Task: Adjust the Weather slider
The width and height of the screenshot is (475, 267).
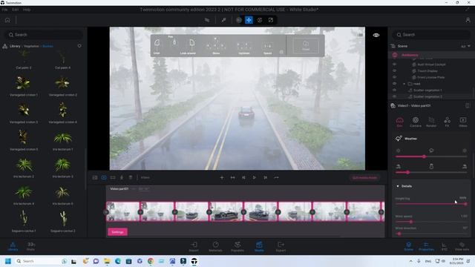Action: pos(431,156)
